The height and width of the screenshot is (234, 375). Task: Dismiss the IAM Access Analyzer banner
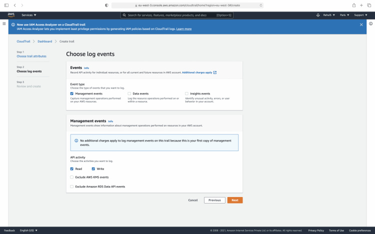361,24
